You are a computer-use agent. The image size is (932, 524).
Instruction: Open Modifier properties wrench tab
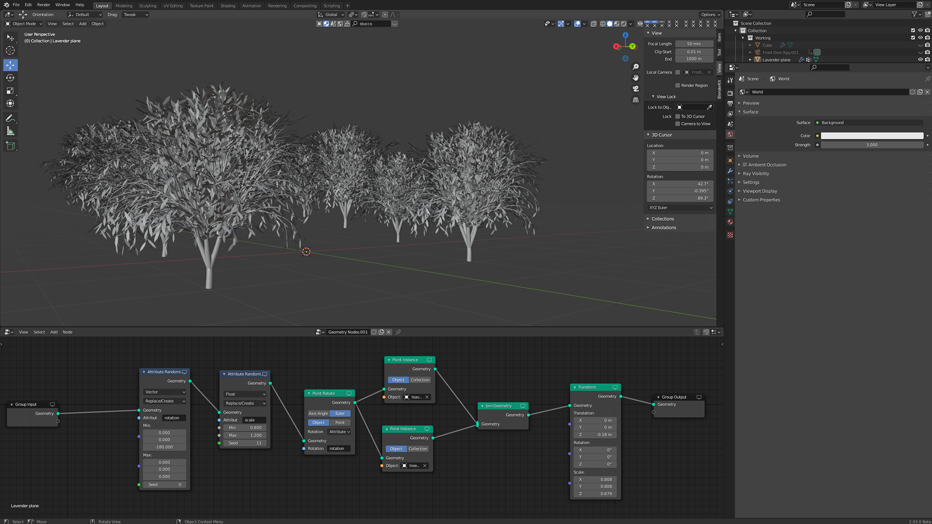pyautogui.click(x=730, y=171)
